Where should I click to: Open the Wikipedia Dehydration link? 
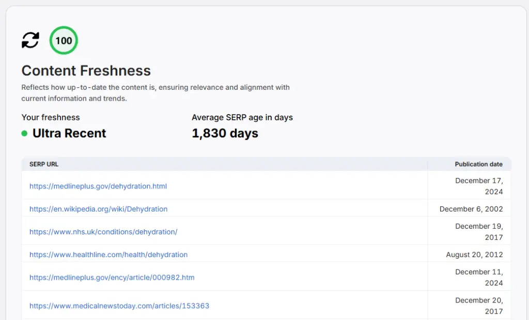click(99, 209)
